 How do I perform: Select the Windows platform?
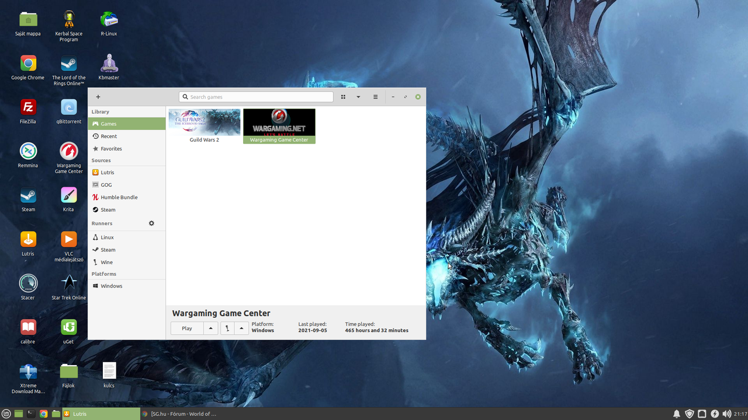[127, 286]
